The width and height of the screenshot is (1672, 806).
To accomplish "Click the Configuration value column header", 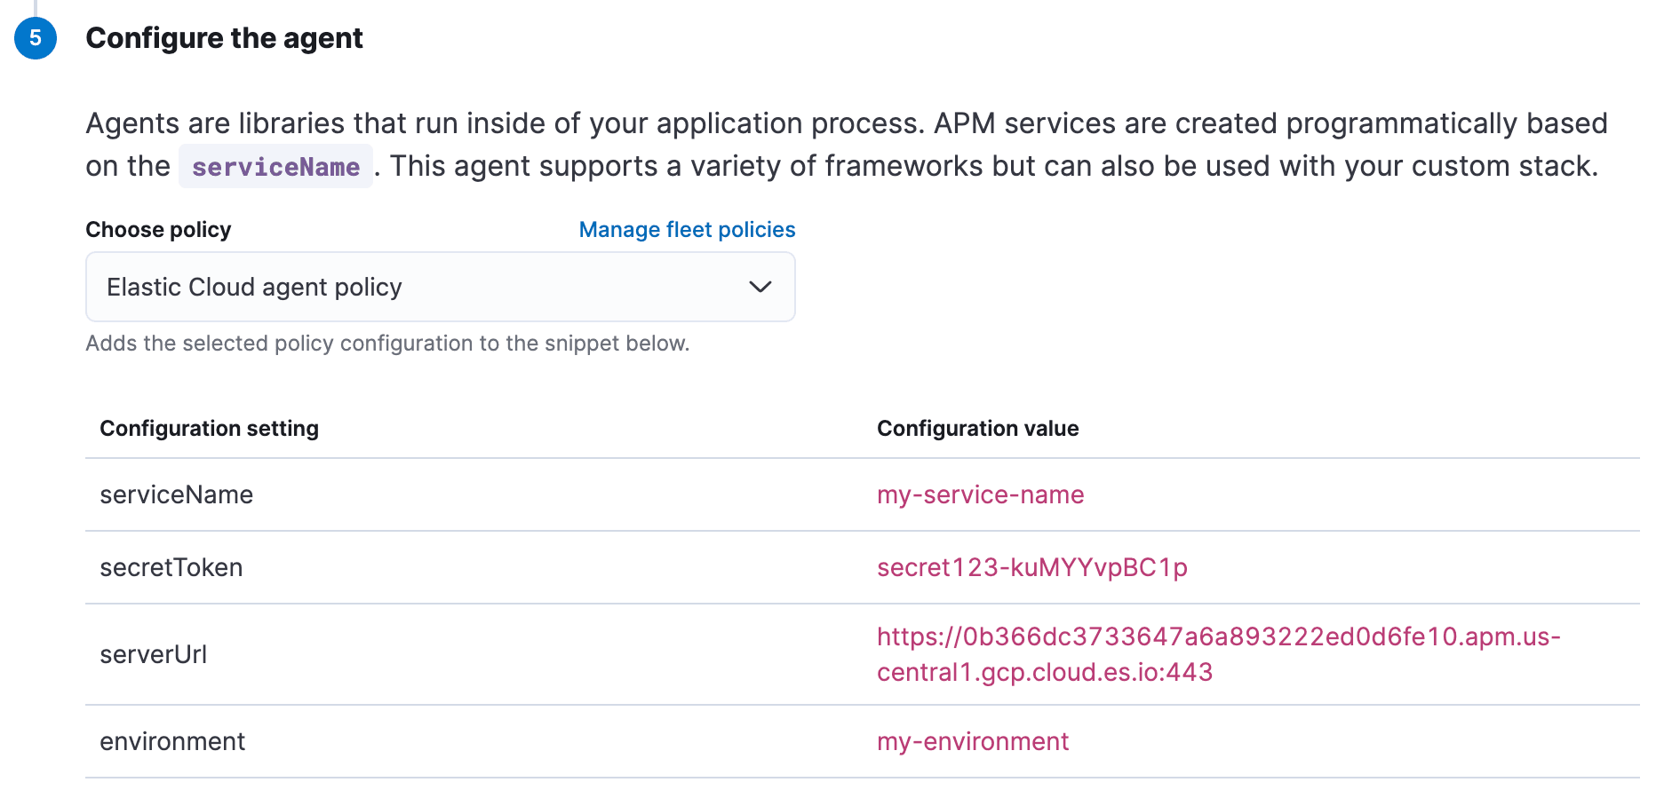I will tap(977, 429).
